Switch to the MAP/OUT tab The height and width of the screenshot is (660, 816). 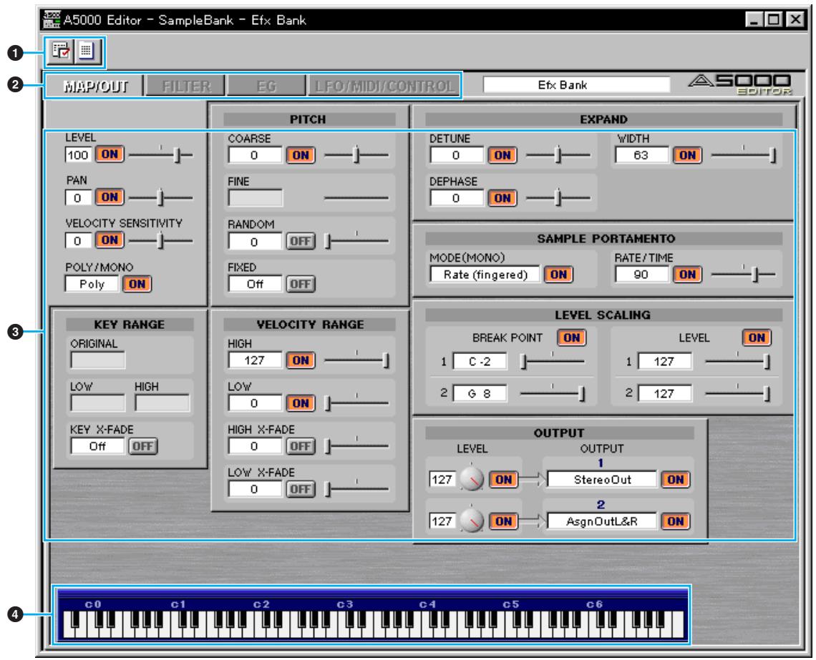click(x=95, y=86)
